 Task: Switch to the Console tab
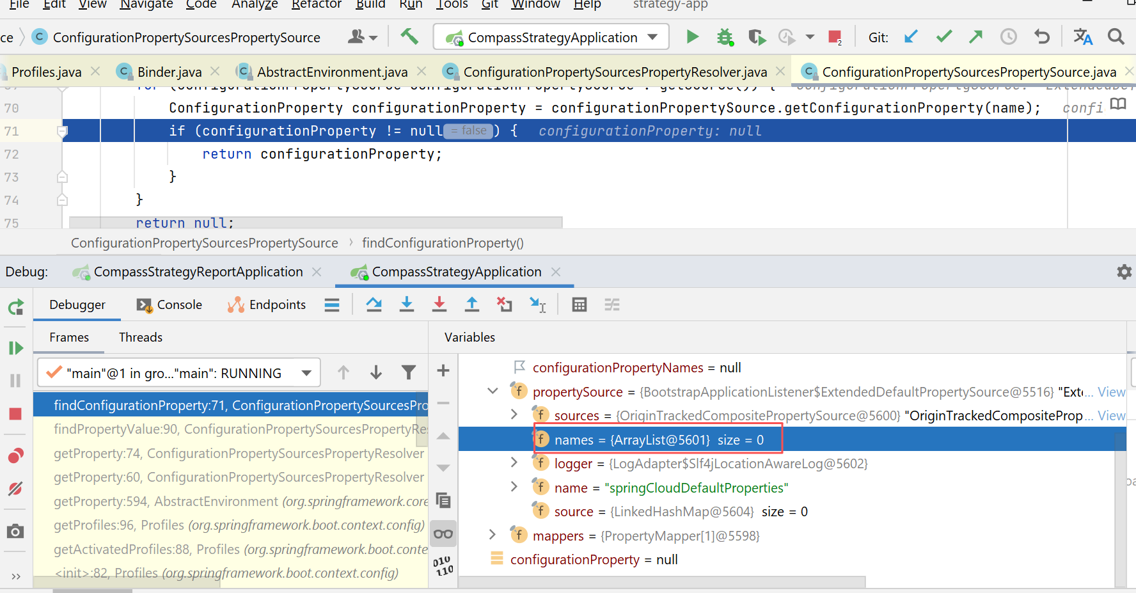pyautogui.click(x=170, y=304)
